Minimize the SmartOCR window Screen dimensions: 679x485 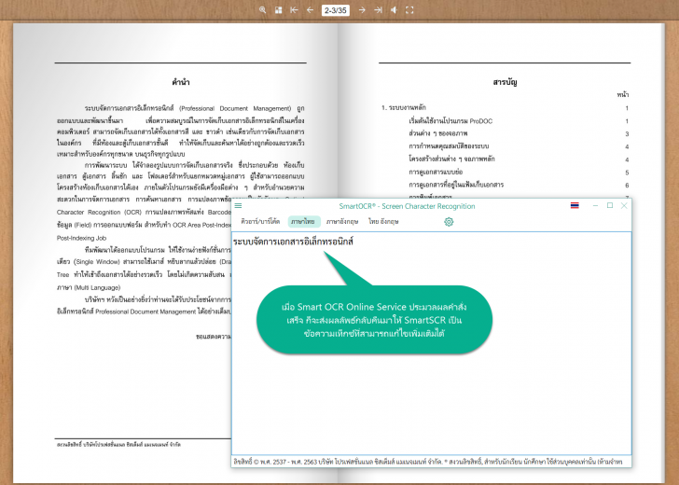pos(595,206)
